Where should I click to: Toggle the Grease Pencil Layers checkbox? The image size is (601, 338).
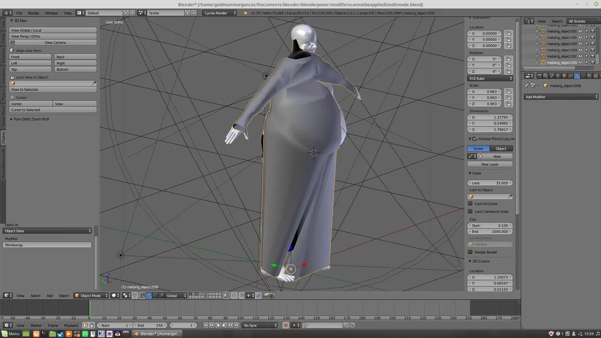(x=475, y=138)
